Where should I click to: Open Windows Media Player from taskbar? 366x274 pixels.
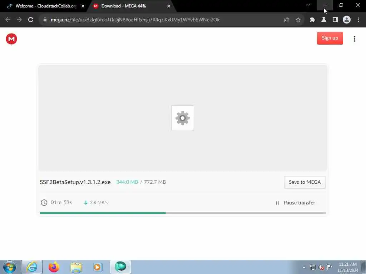pos(98,267)
